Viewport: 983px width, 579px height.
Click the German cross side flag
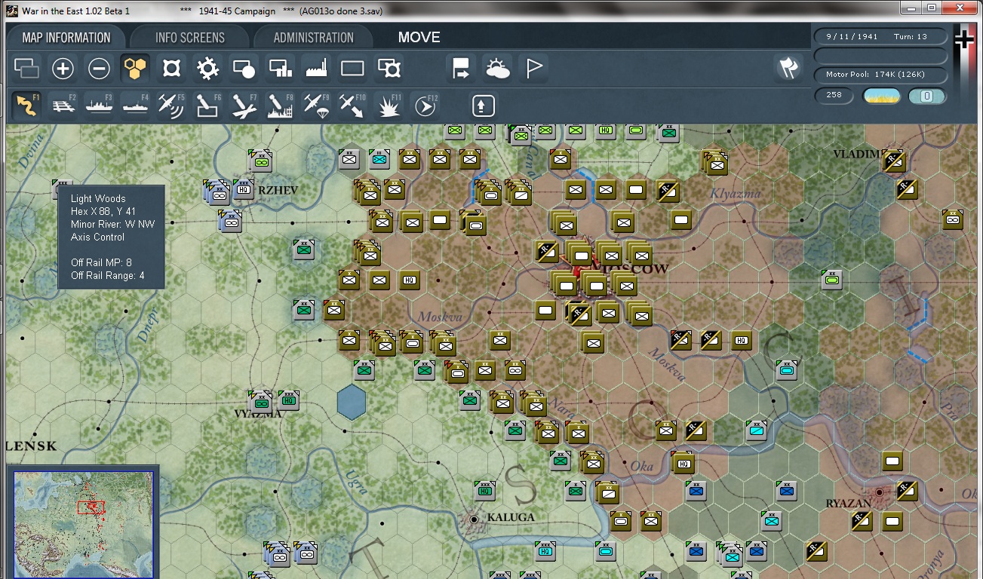(964, 39)
